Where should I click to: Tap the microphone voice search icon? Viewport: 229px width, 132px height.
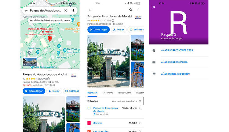[x=74, y=10]
